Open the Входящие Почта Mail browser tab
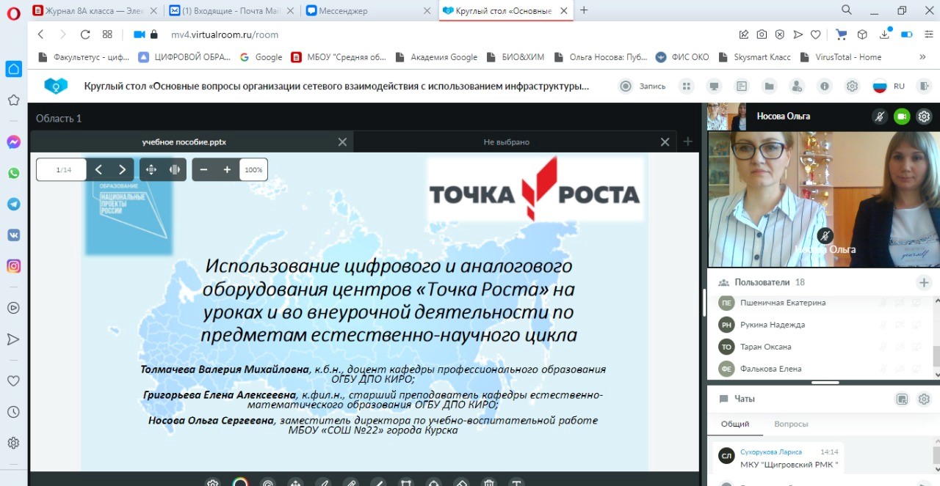Screen dimensions: 940x486 point(231,10)
